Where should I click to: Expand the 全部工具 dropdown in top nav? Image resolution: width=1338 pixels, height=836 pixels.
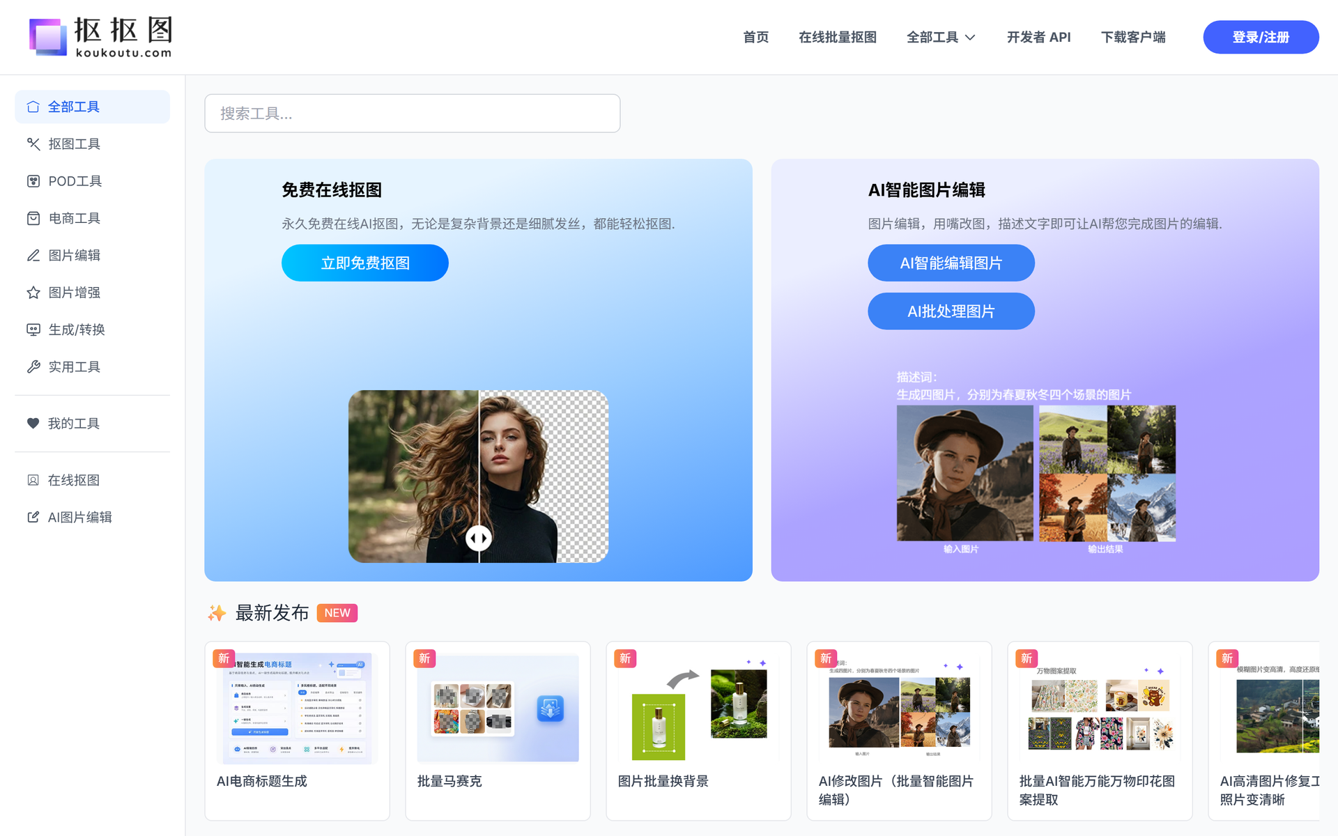941,37
